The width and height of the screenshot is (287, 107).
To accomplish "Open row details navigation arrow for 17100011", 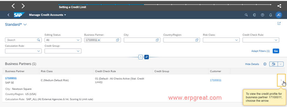I will (x=281, y=80).
